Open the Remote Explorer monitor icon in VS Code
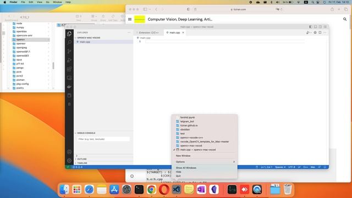The width and height of the screenshot is (352, 198). coord(69,78)
